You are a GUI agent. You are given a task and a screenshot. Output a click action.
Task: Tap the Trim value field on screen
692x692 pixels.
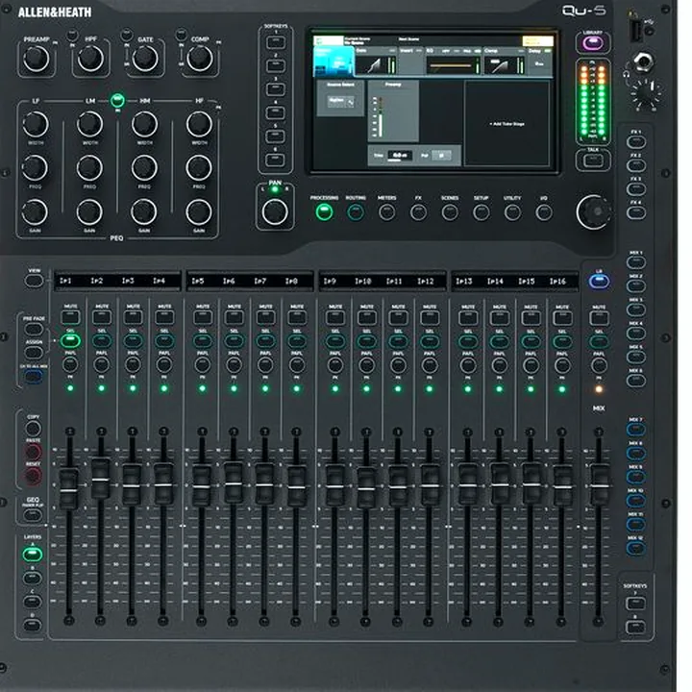click(x=400, y=156)
